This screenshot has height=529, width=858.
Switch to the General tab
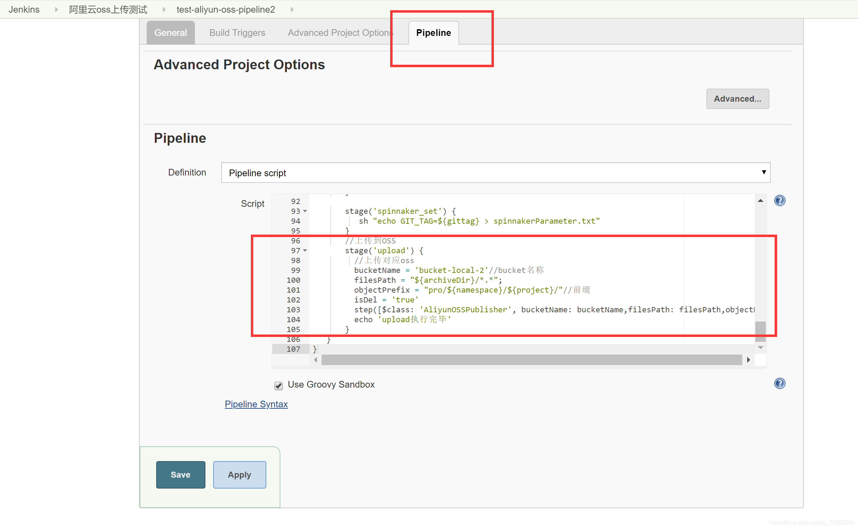tap(171, 33)
